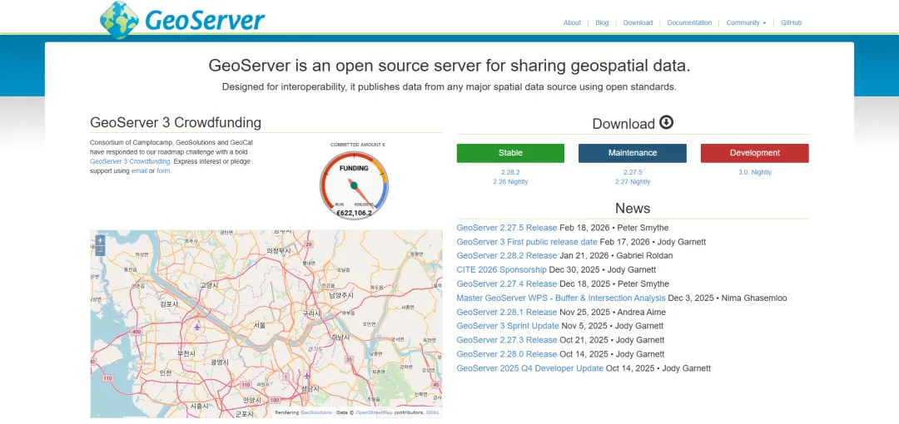Click the GeoServer wordmark text in header
The width and height of the screenshot is (899, 424).
pyautogui.click(x=205, y=20)
